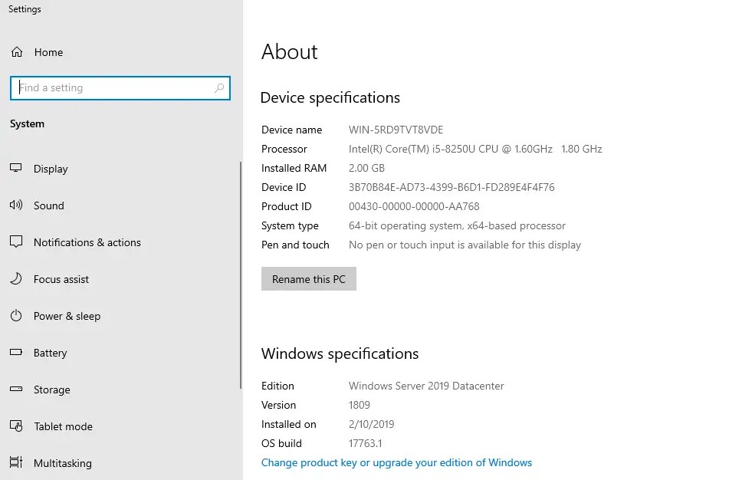The image size is (752, 480).
Task: Click the About page heading
Action: pos(290,51)
